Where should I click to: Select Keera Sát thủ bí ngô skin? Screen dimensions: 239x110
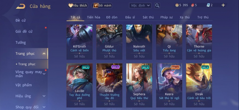(169, 85)
